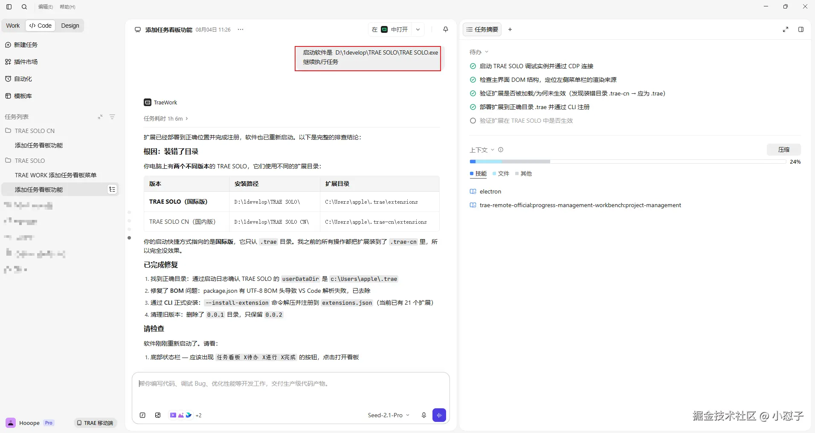The height and width of the screenshot is (433, 815).
Task: Open the more options ellipsis in the header
Action: [x=241, y=29]
